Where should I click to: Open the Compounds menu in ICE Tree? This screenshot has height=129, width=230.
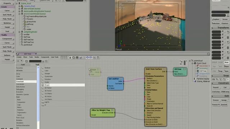tap(45, 57)
